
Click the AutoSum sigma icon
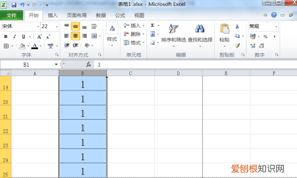coord(152,25)
